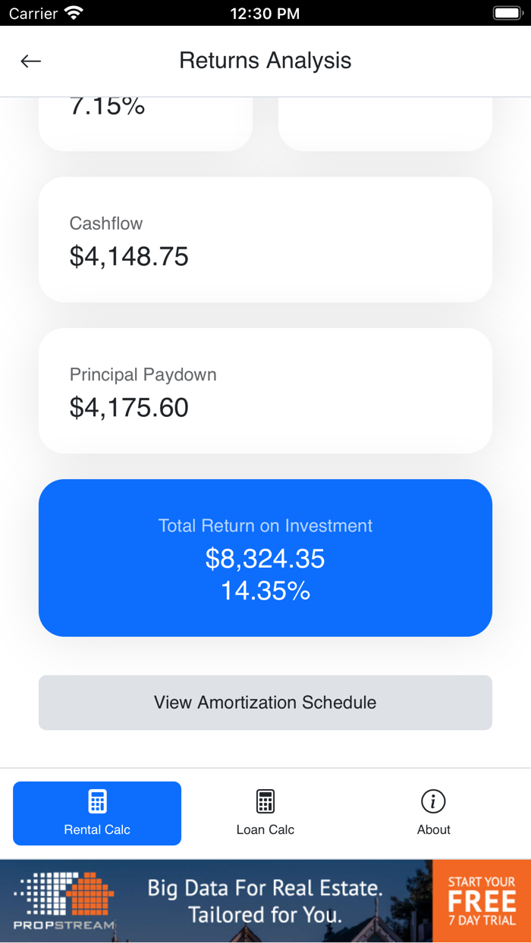Open the About info icon
The image size is (531, 943).
433,800
